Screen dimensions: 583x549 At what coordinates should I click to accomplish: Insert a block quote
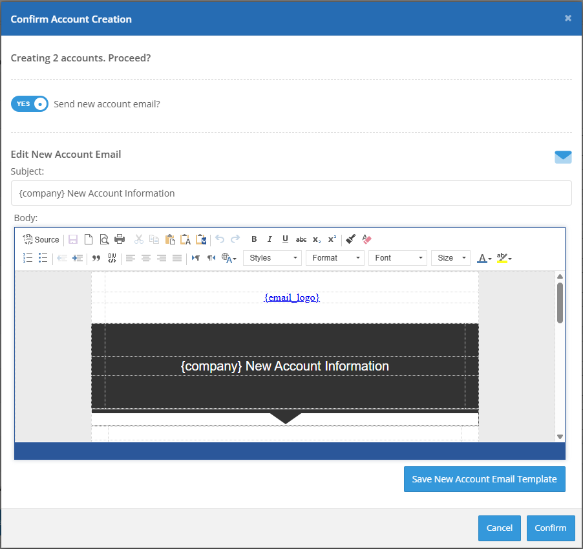point(96,258)
